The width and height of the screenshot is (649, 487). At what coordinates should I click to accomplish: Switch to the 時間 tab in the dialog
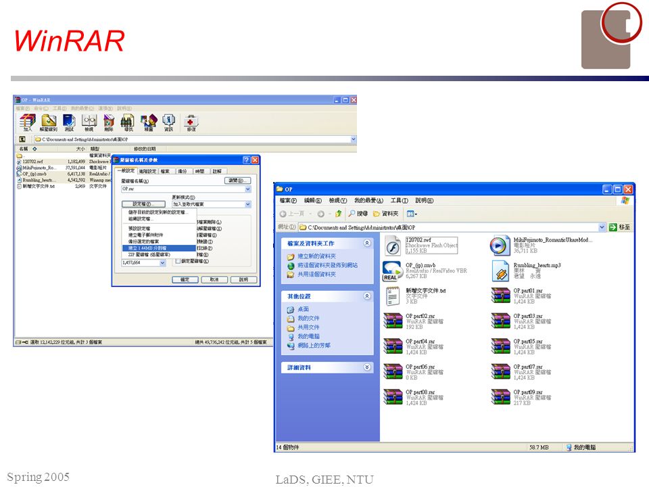coord(200,171)
